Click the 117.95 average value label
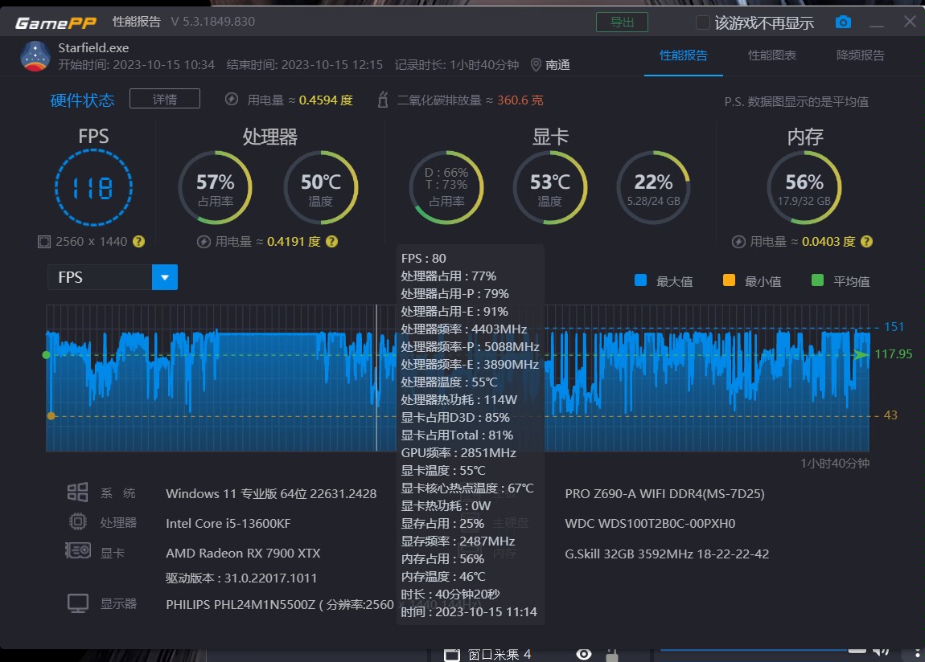 click(893, 354)
